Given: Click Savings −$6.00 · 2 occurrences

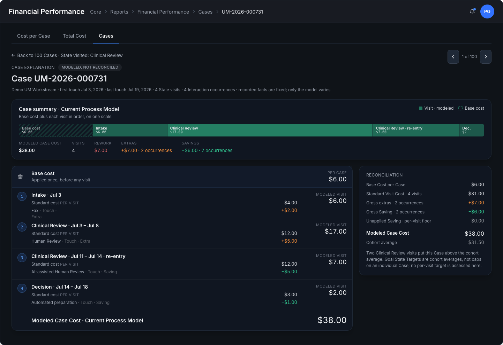Looking at the screenshot, I should 207,150.
